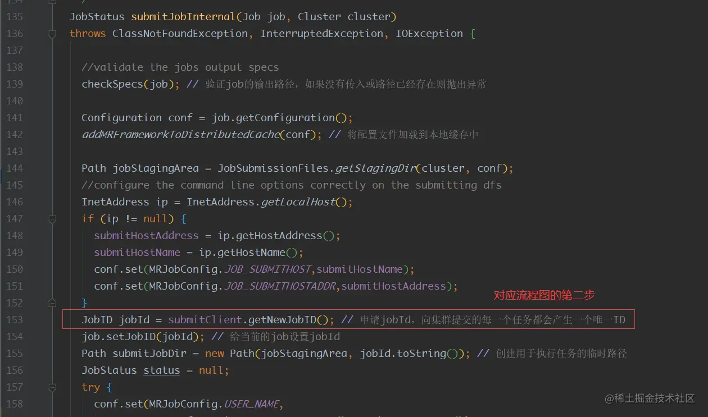This screenshot has height=417, width=708.
Task: Click line number 153 in the gutter
Action: [x=14, y=320]
